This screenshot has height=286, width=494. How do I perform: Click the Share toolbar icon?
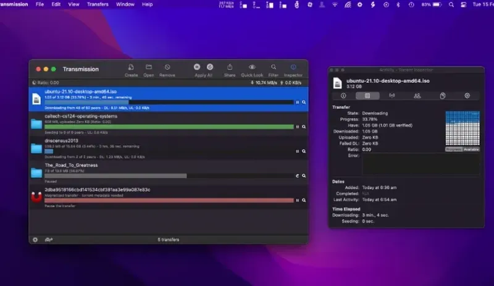click(x=230, y=67)
